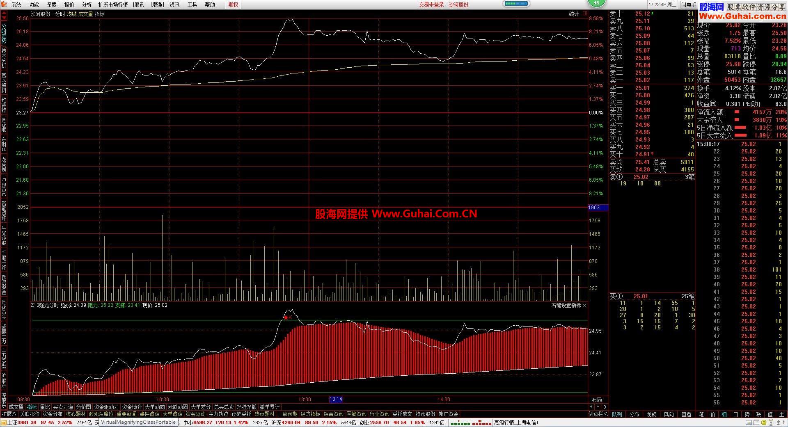Expand buy orders via 买十 down arrow
The width and height of the screenshot is (788, 427).
(652, 154)
